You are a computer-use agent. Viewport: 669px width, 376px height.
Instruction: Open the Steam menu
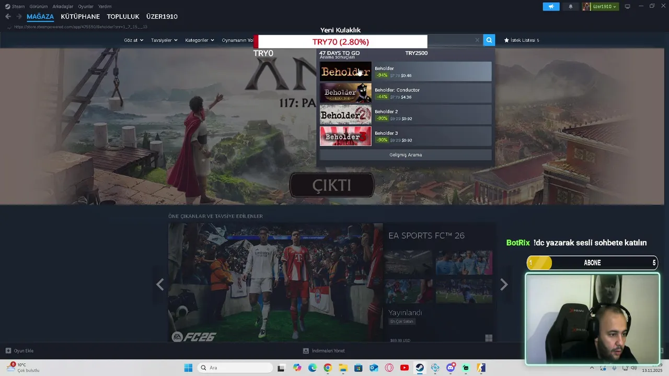tap(18, 6)
